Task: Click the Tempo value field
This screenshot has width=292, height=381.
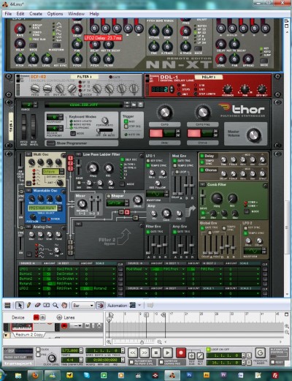Action: point(70,350)
